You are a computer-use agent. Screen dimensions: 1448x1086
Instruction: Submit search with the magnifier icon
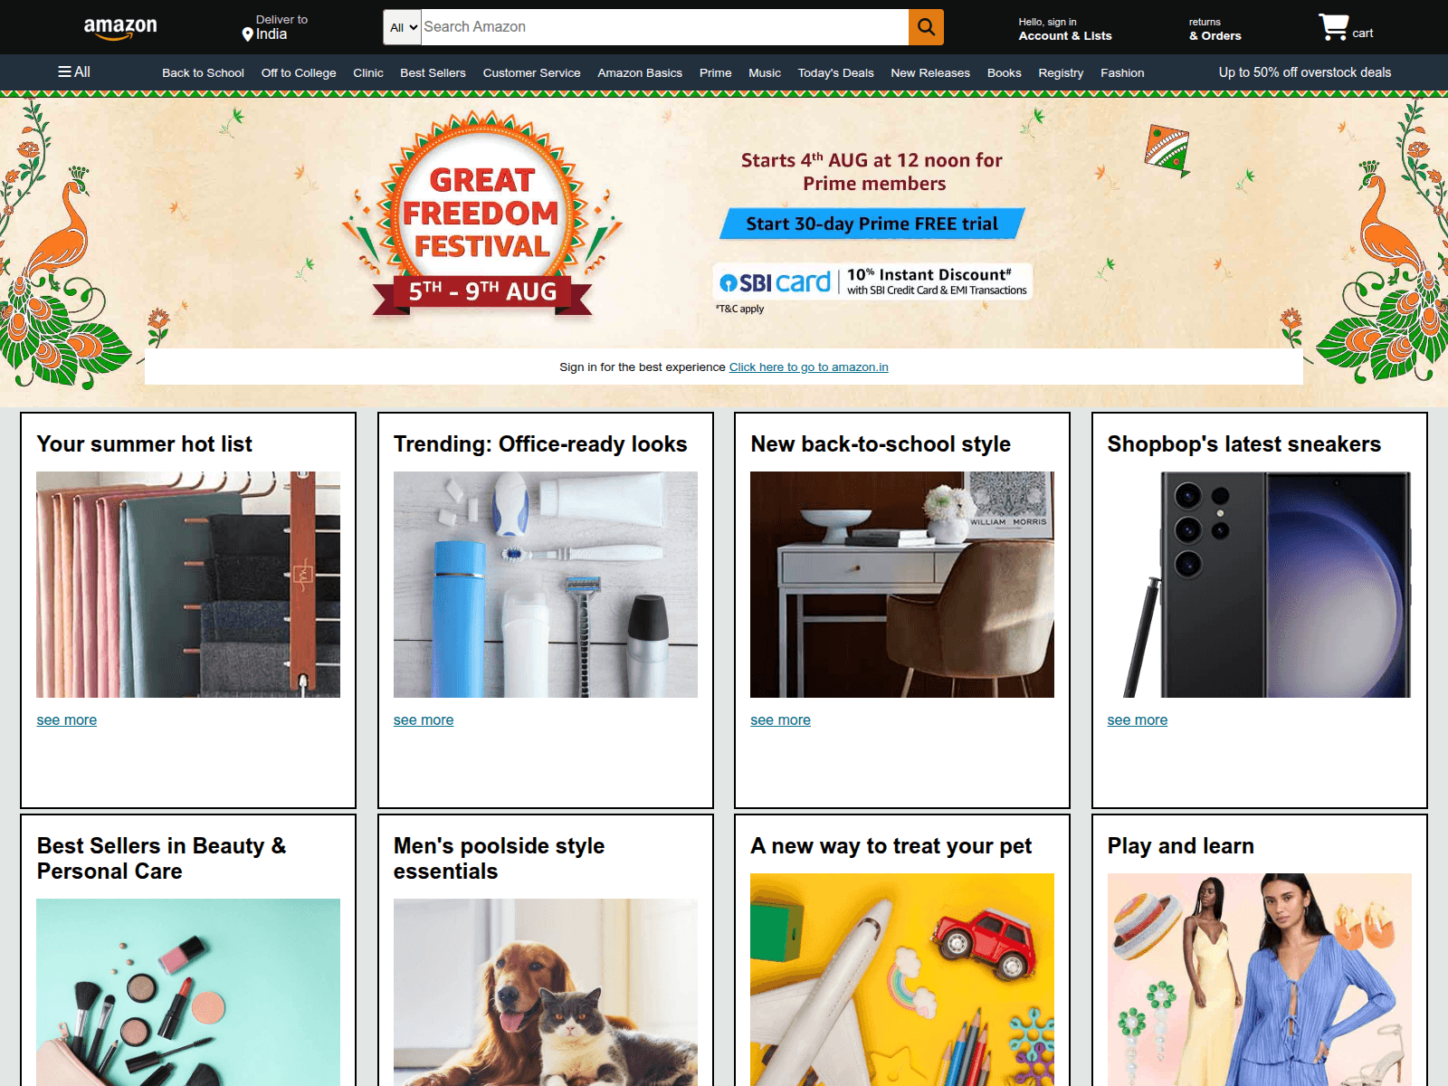point(926,27)
